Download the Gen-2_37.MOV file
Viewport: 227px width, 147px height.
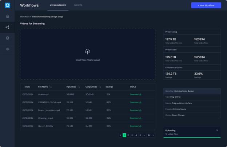click(x=135, y=126)
